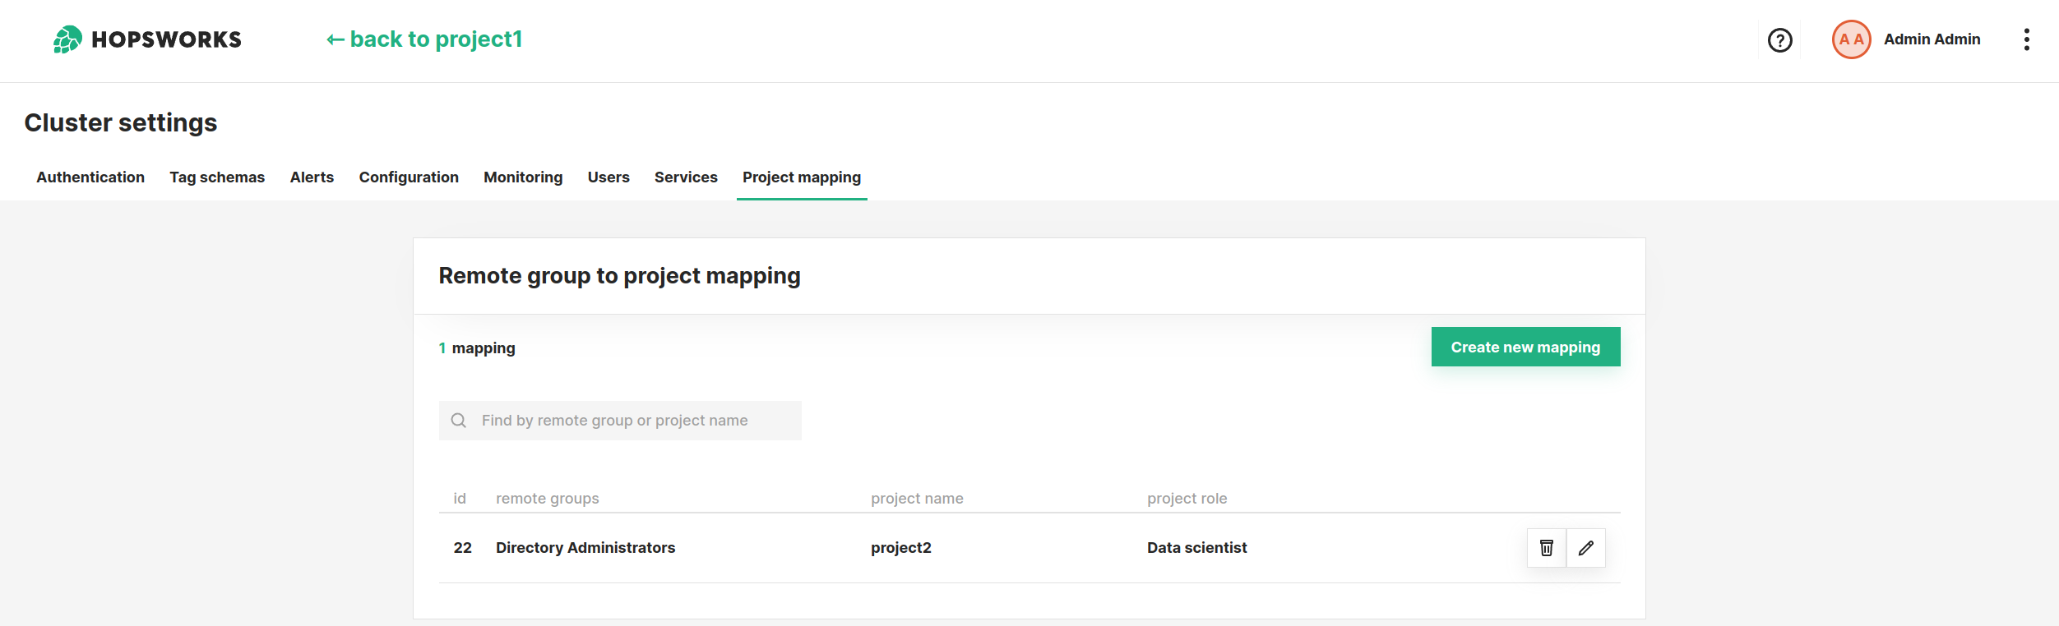Open the Monitoring tab
The height and width of the screenshot is (626, 2059).
click(523, 177)
